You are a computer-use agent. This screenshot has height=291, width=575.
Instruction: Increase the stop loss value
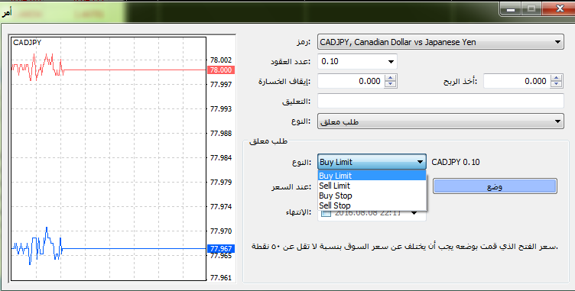click(391, 78)
